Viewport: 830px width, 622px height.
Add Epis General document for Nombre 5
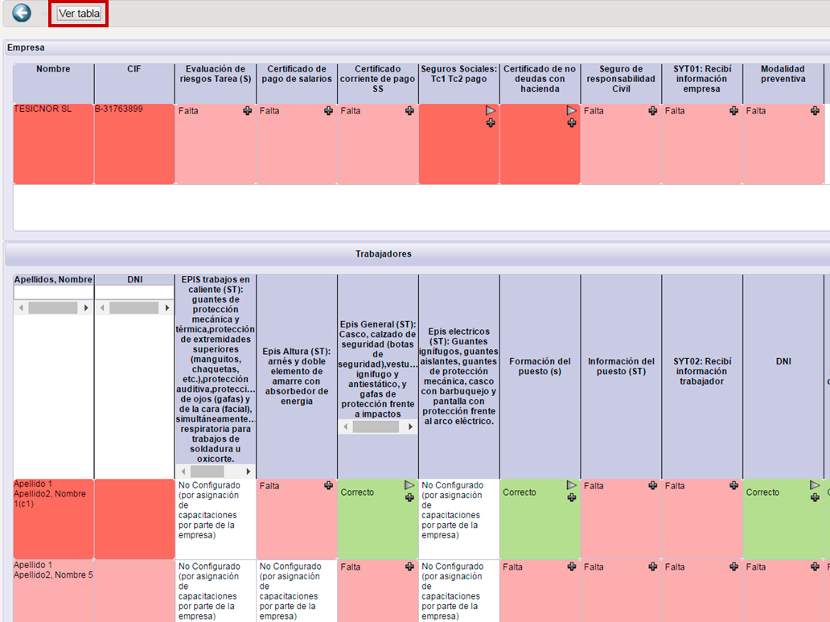(x=409, y=566)
